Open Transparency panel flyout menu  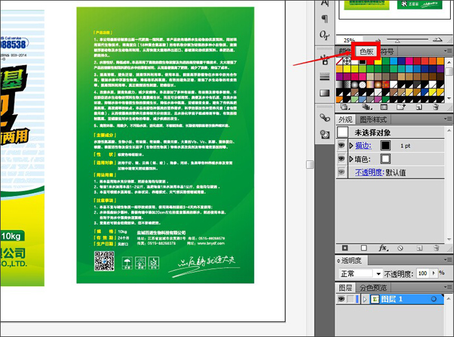click(448, 260)
